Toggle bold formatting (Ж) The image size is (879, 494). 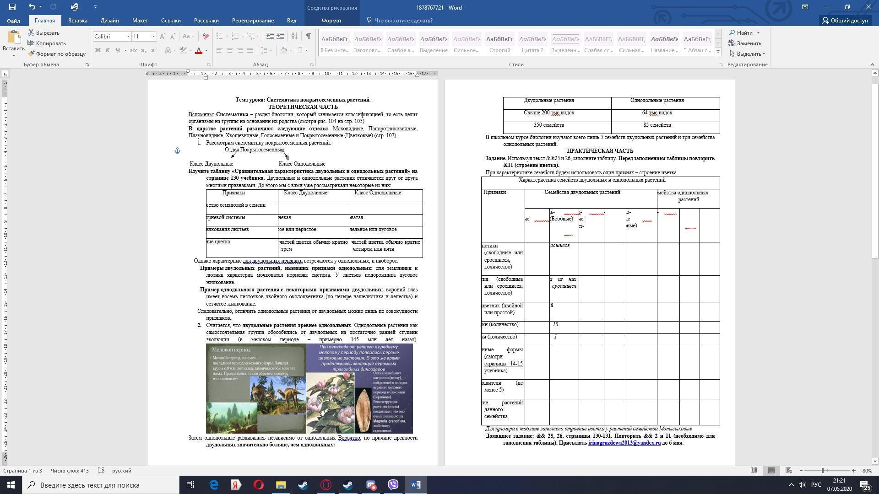click(98, 50)
